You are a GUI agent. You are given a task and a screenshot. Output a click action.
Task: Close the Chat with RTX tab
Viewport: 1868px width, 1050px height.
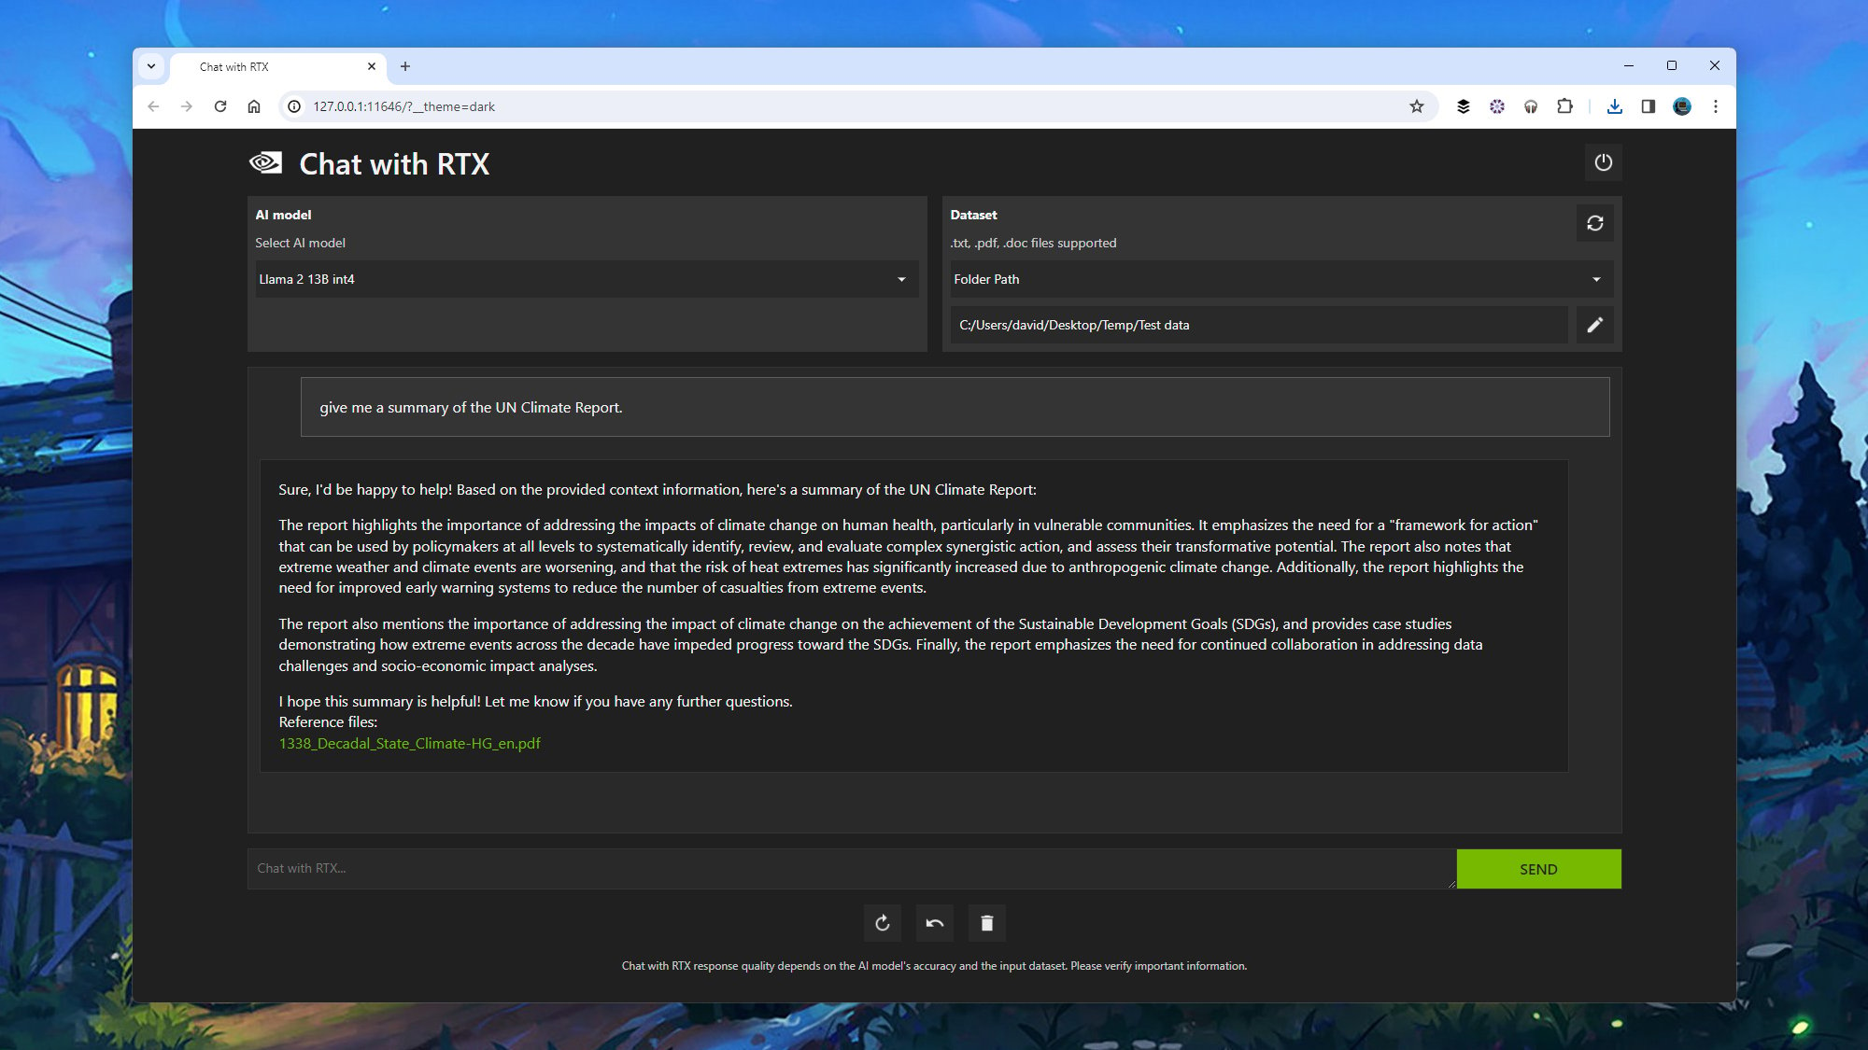[372, 66]
